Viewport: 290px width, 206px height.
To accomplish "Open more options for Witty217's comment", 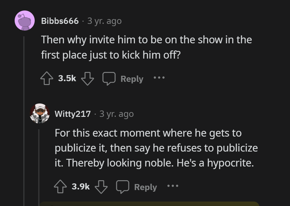I will click(x=173, y=186).
